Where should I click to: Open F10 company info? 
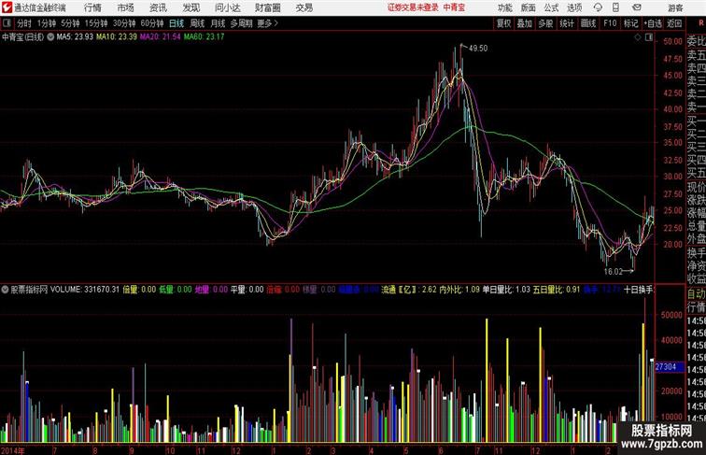click(610, 23)
